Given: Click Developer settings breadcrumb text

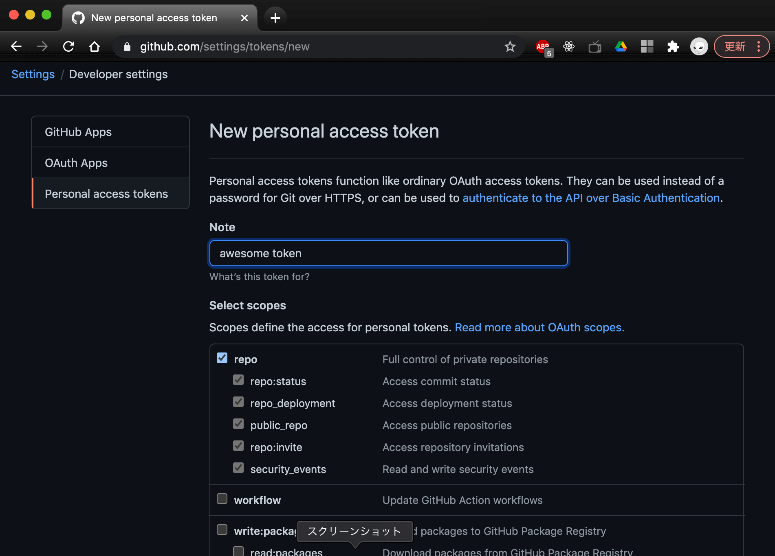Looking at the screenshot, I should 119,74.
